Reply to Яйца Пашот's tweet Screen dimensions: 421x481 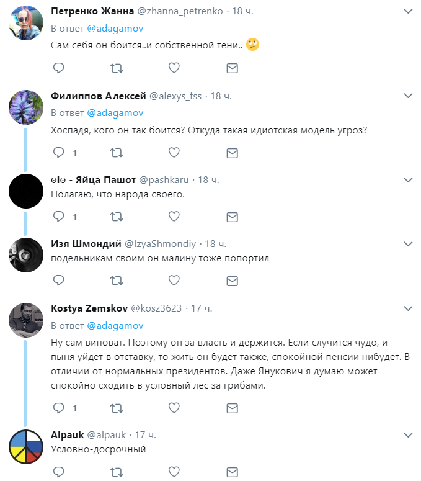click(x=58, y=217)
